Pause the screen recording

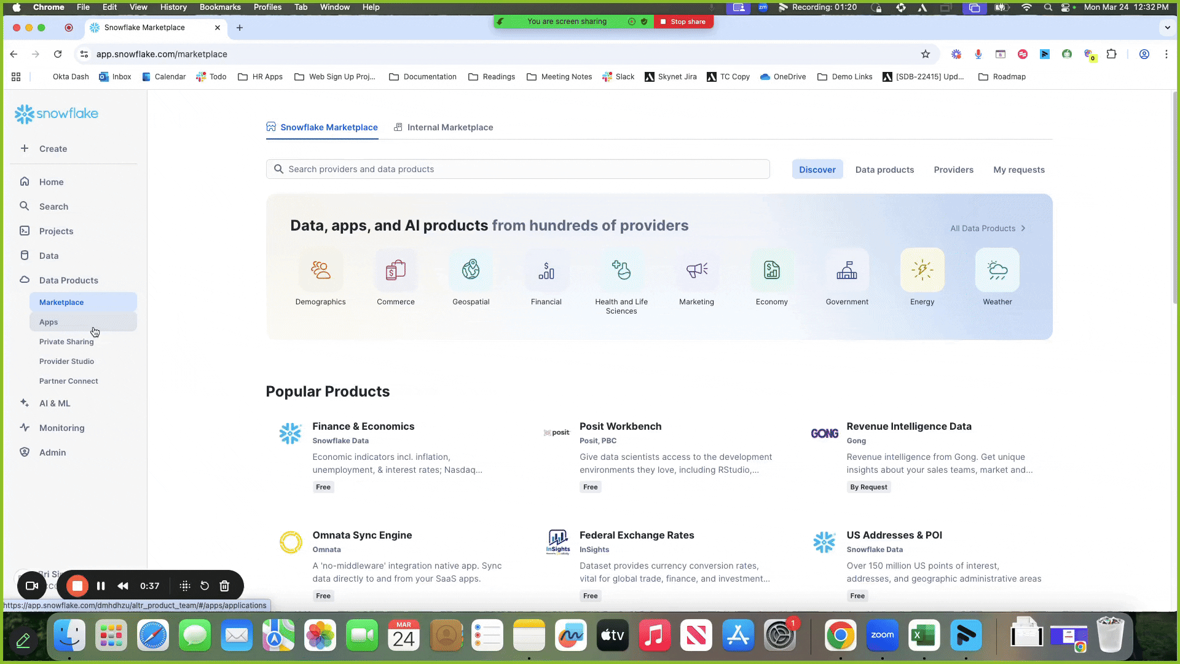(x=101, y=586)
